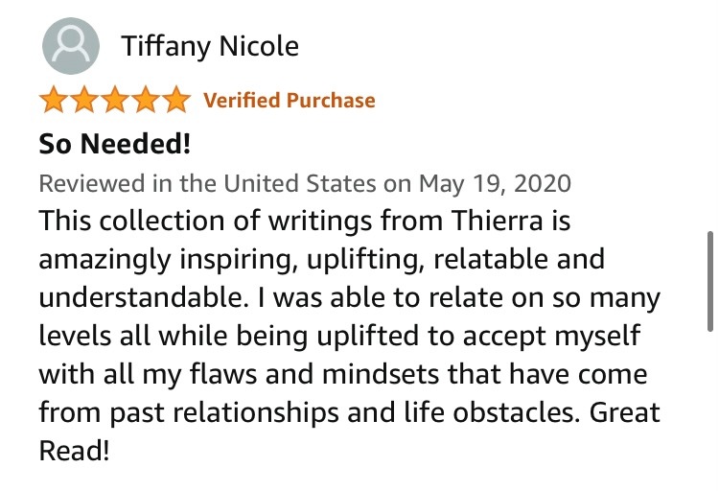Click the line beginning 'understandable. I was able'
719x491 pixels.
coord(349,298)
